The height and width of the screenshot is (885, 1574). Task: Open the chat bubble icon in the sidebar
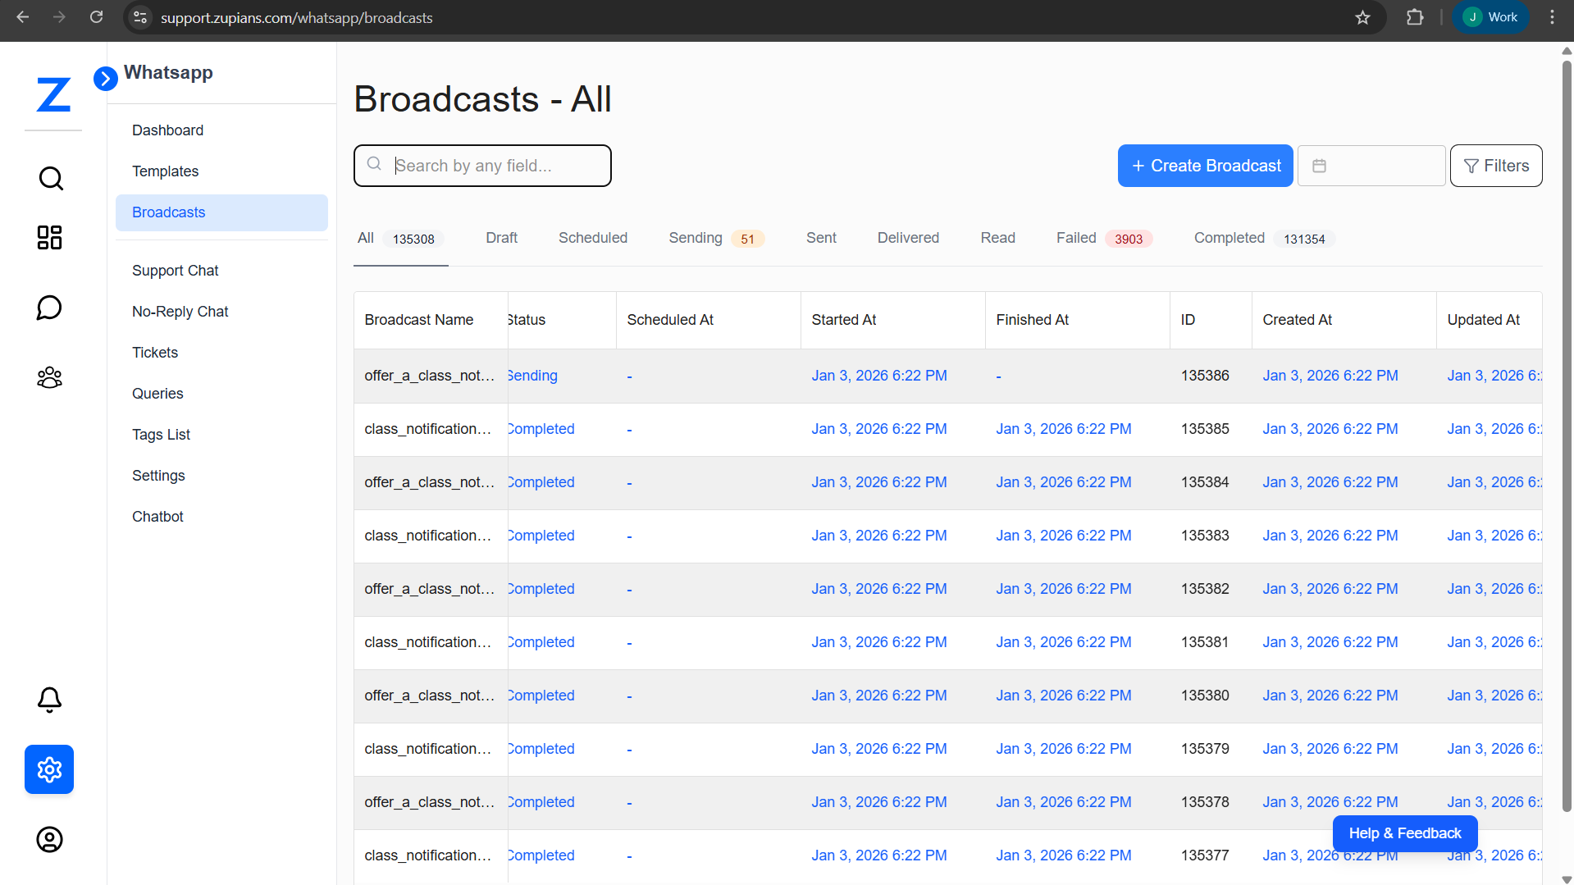49,308
